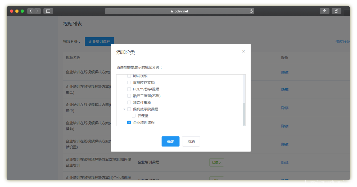
Task: Collapse the 保利威学院课程 tree node
Action: click(124, 109)
